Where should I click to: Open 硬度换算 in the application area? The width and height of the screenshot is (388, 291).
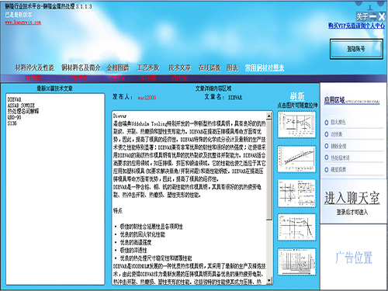(338, 170)
